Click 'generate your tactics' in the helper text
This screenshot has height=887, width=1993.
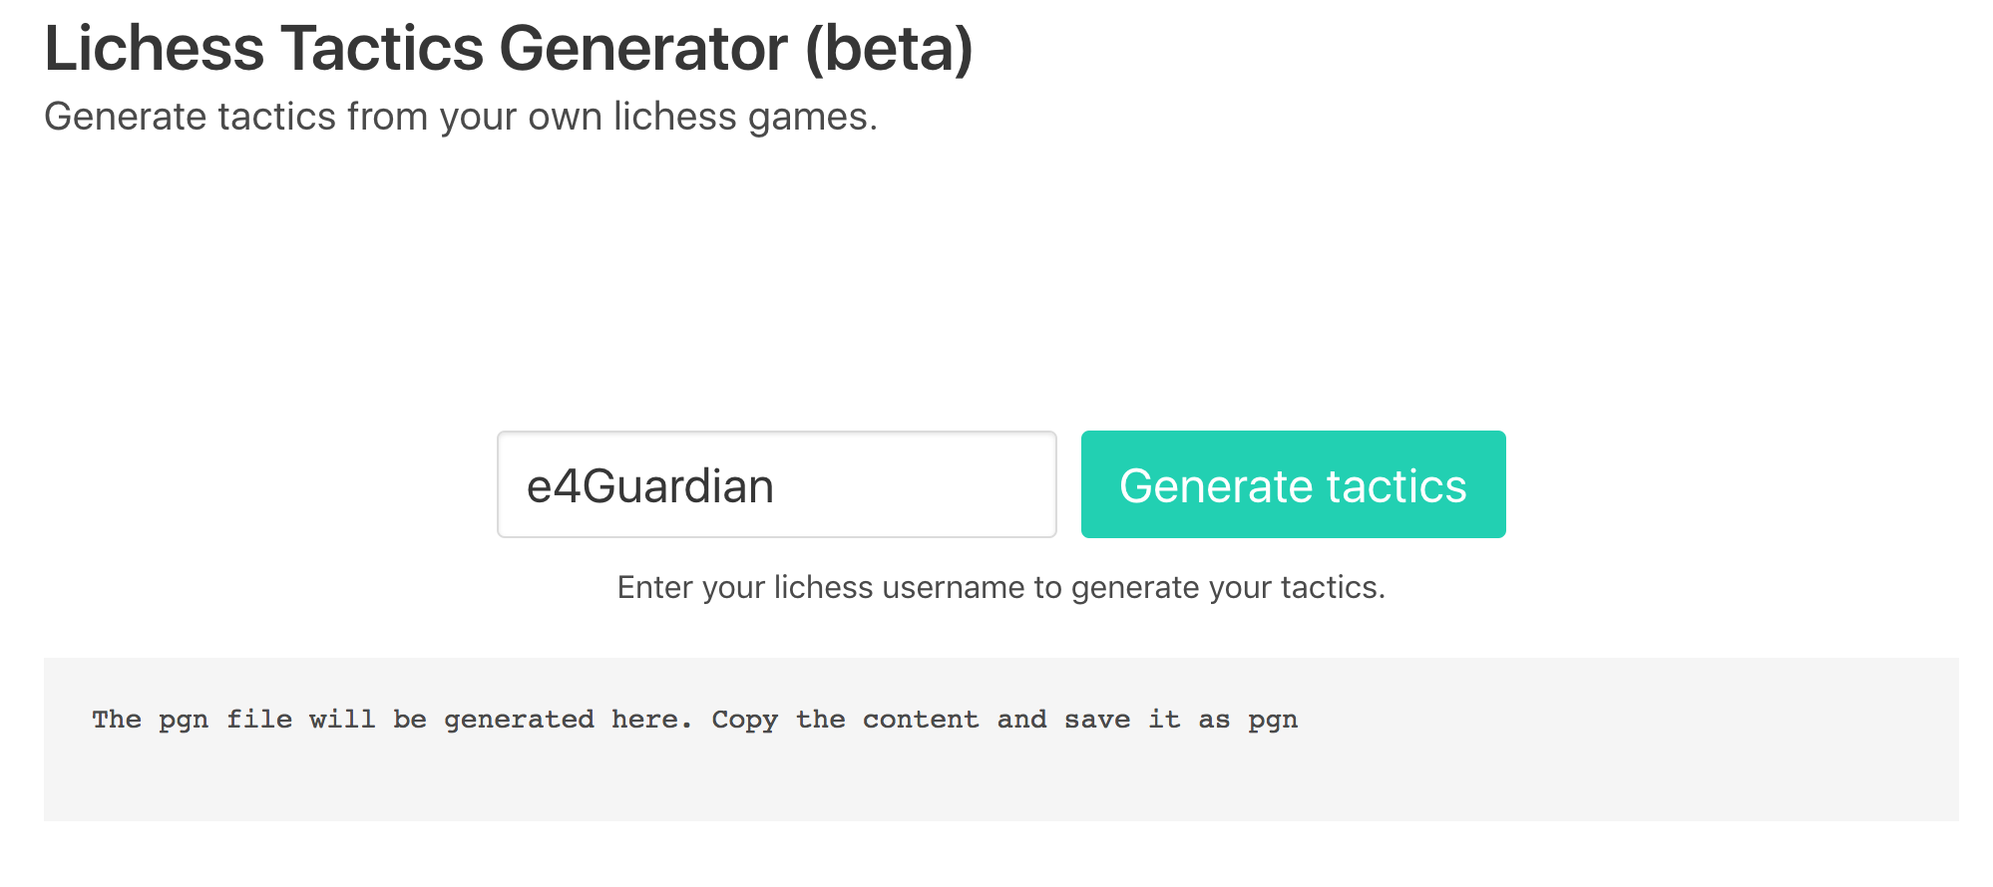(x=1228, y=587)
